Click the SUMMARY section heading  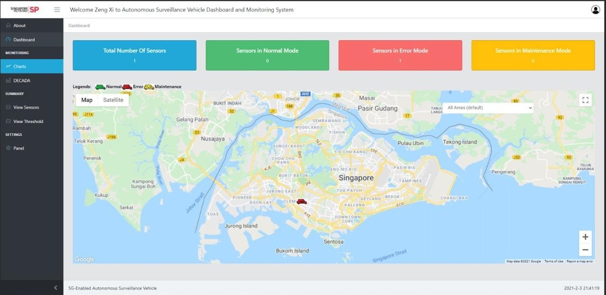pos(15,93)
